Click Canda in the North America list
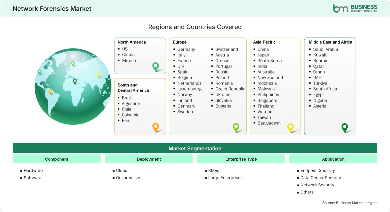 pos(128,55)
